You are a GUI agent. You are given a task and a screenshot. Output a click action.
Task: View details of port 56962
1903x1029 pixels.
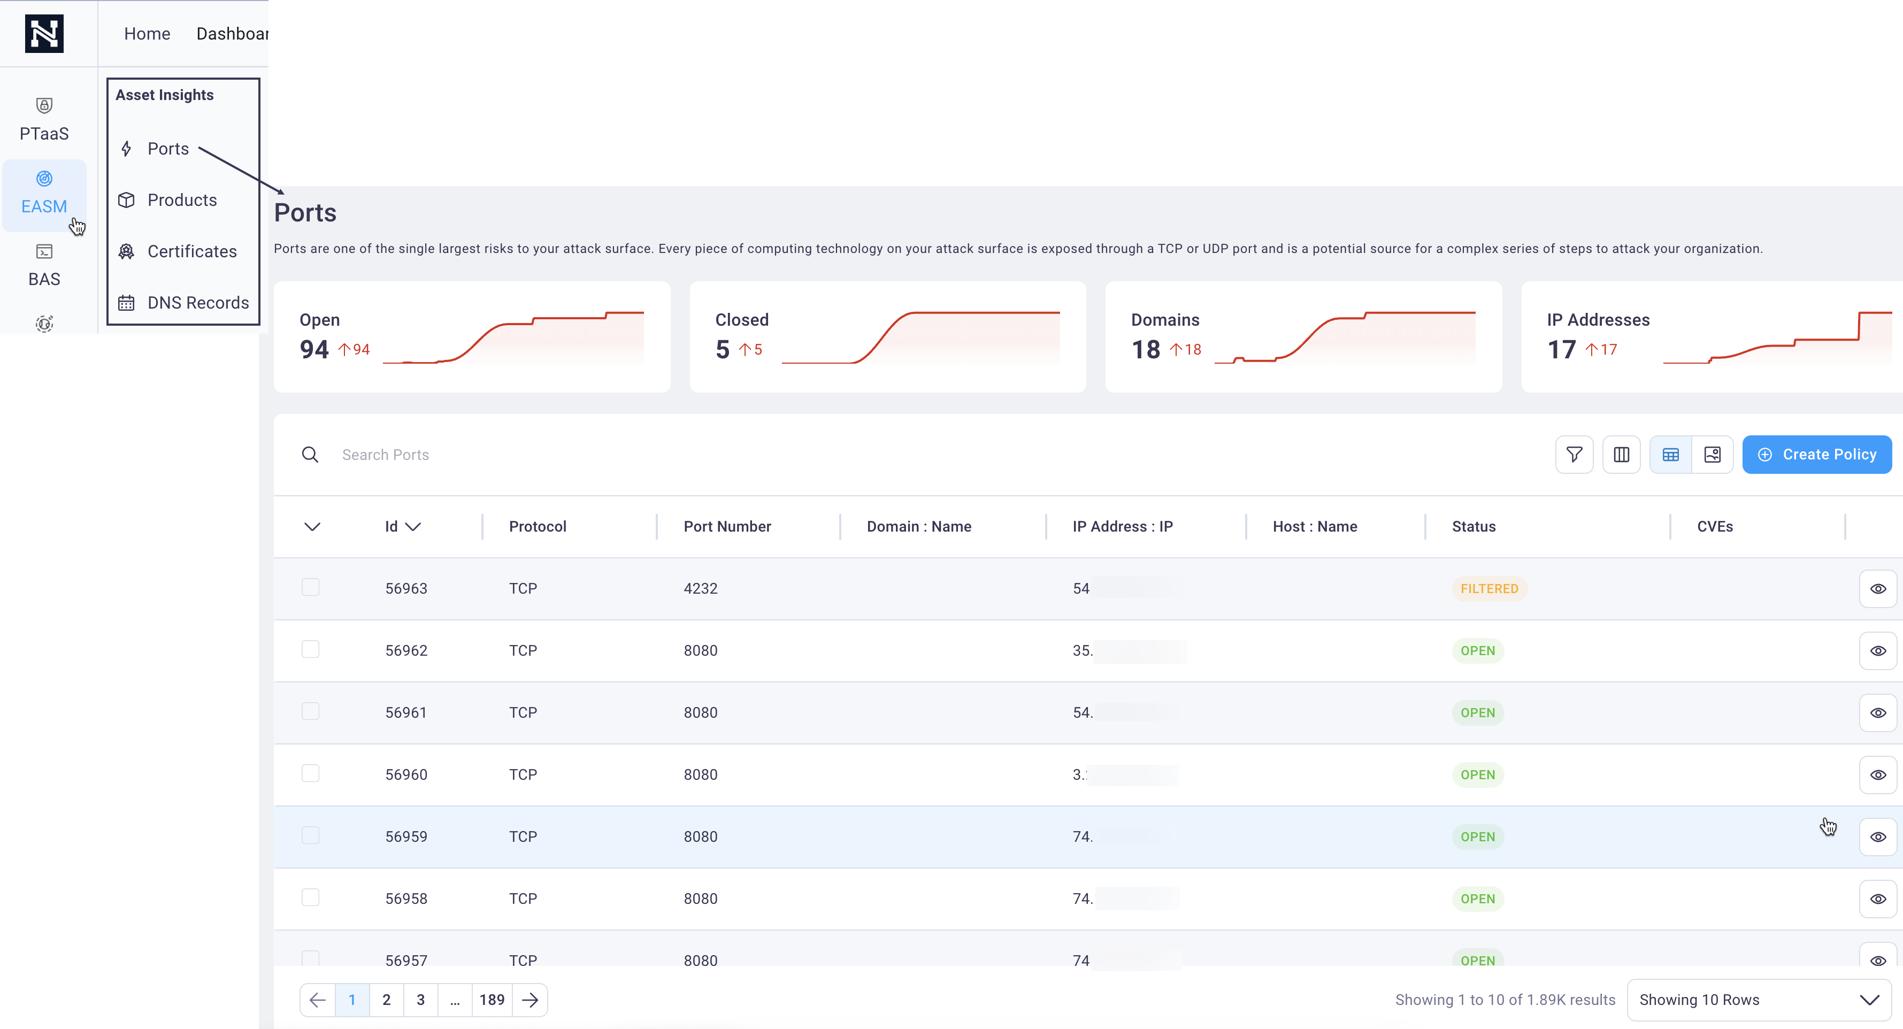tap(1878, 651)
